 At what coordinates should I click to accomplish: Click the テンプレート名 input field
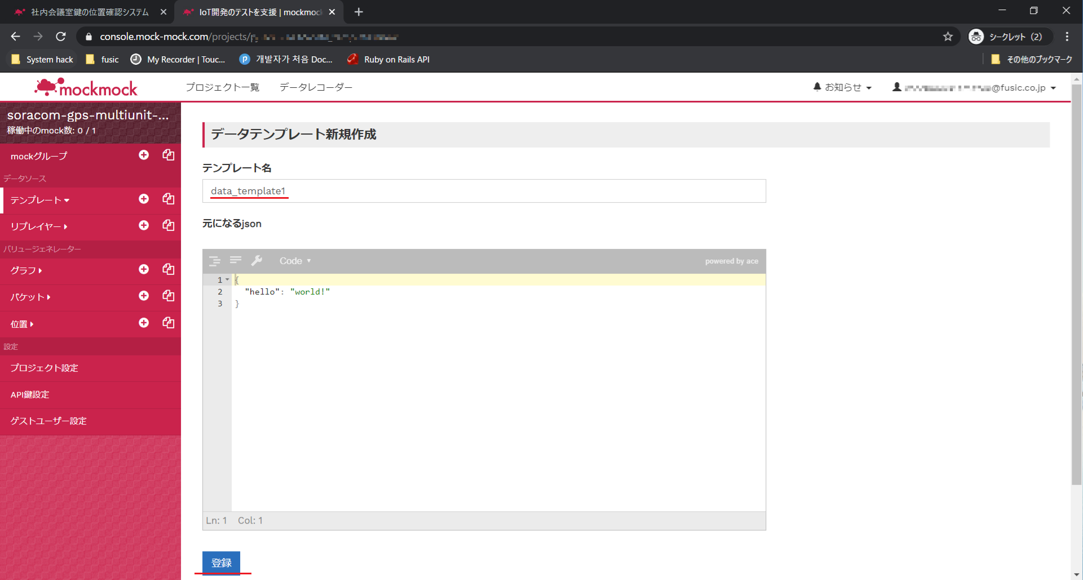(484, 191)
